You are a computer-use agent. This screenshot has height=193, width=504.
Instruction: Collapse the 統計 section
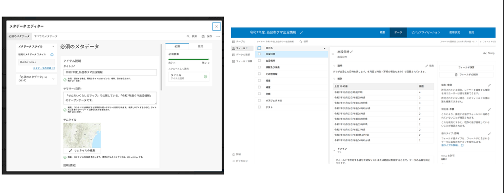coord(334,78)
